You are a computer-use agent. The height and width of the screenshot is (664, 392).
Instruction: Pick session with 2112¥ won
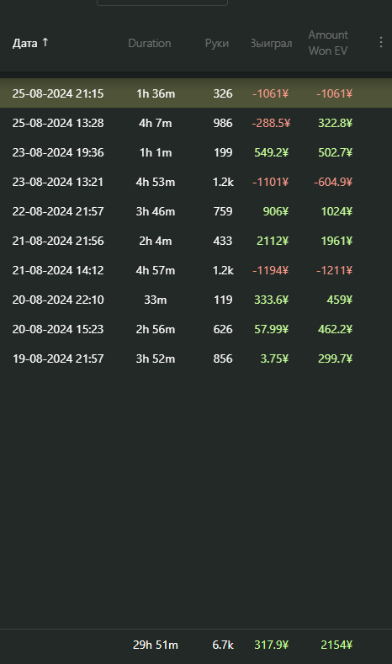[196, 241]
